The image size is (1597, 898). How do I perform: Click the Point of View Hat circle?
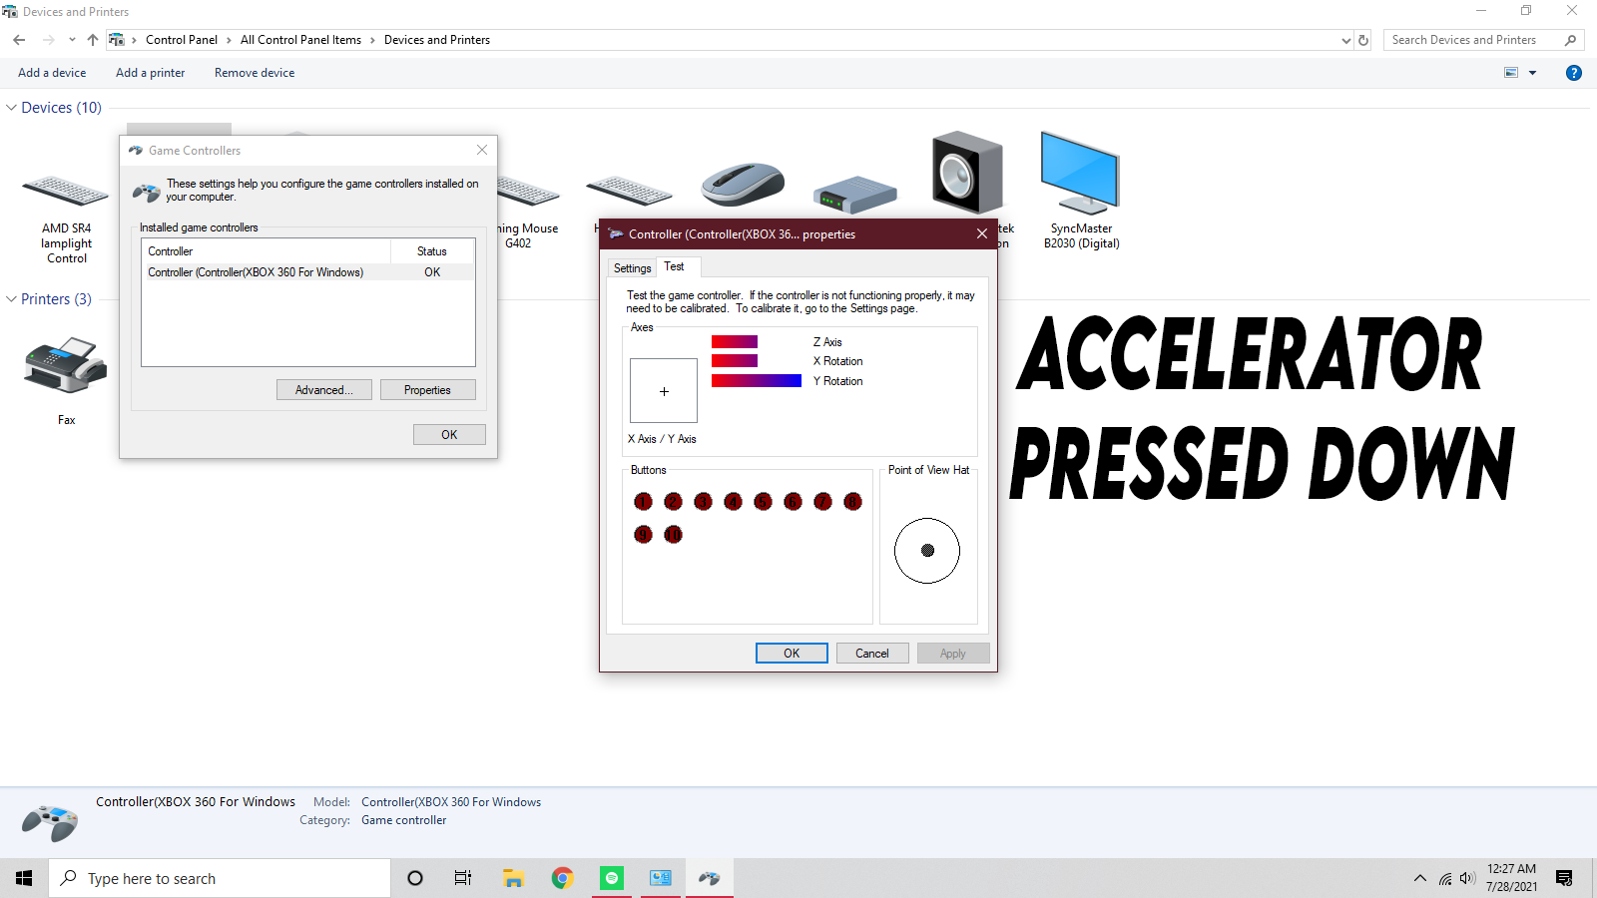pyautogui.click(x=927, y=551)
